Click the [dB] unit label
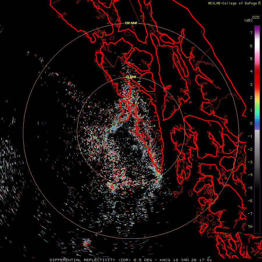 (x=248, y=20)
